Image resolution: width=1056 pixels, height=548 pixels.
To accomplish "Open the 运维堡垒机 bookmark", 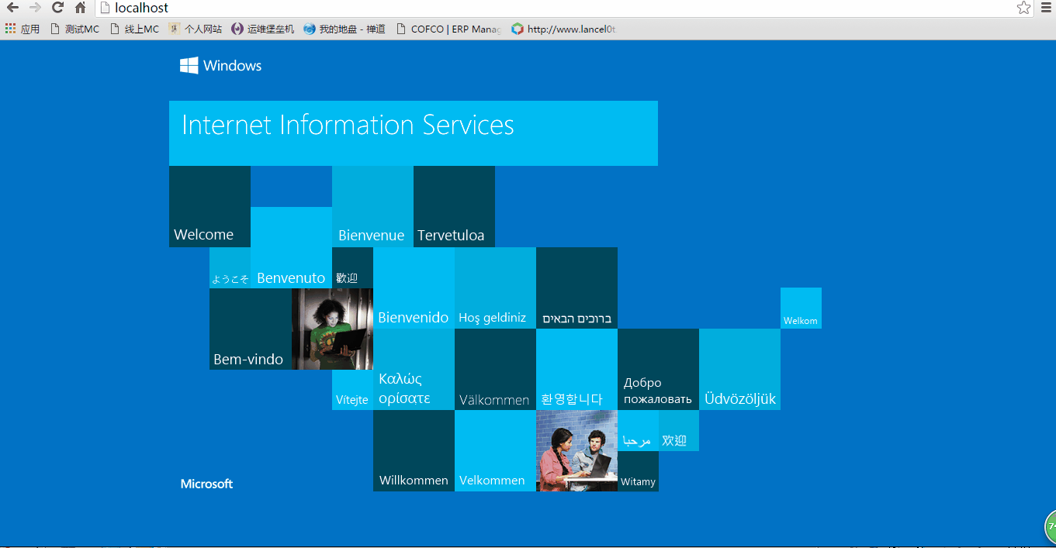I will [263, 29].
